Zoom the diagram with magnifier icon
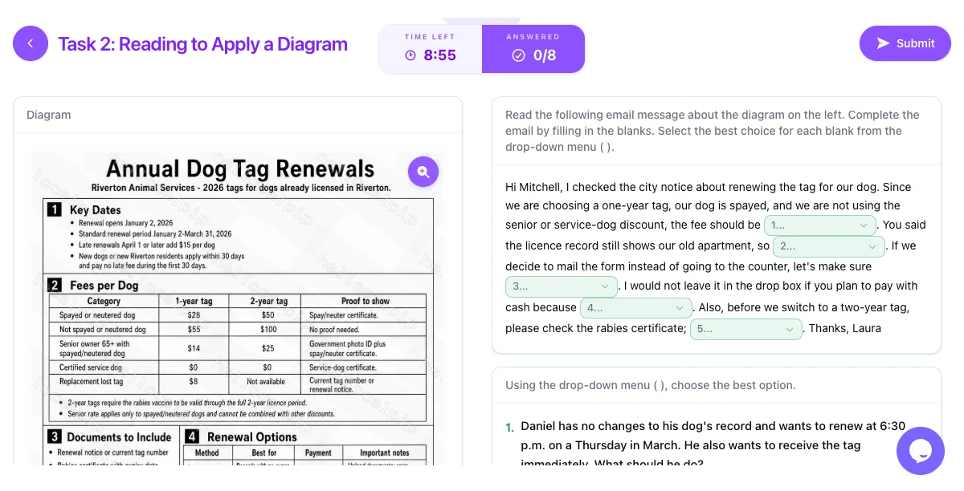964x491 pixels. coord(423,171)
